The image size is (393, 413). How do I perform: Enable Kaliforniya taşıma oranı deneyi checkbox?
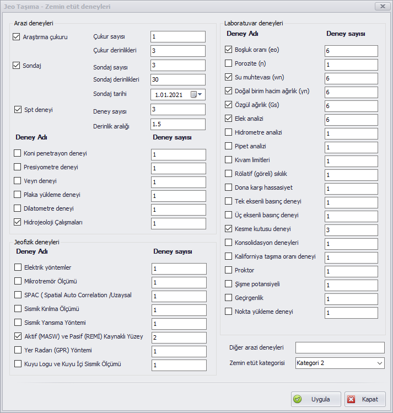click(229, 256)
